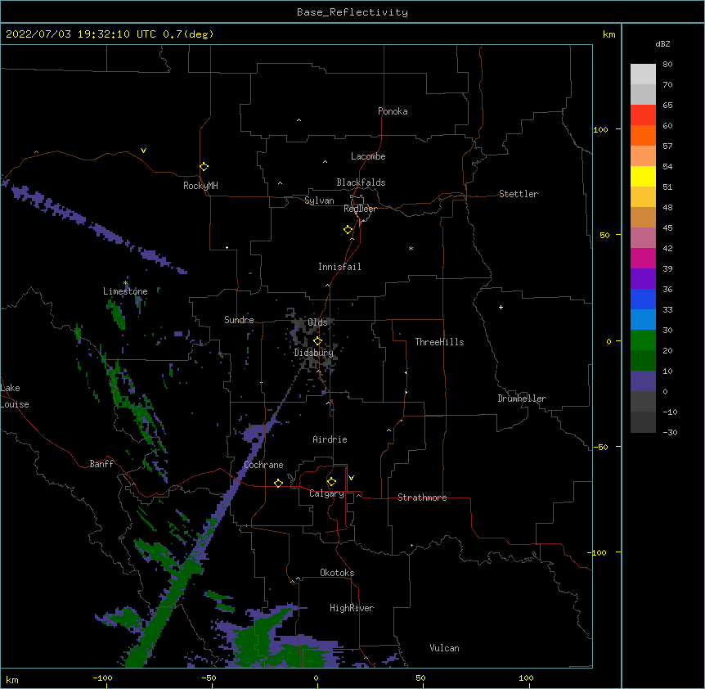Screen dimensions: 705x689
Task: Click the -50 tick on the bottom axis
Action: (x=209, y=678)
